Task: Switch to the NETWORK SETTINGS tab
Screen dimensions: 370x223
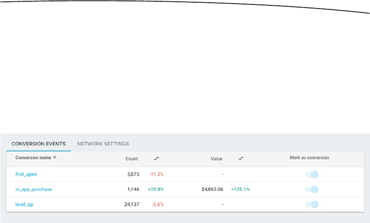Action: click(103, 144)
